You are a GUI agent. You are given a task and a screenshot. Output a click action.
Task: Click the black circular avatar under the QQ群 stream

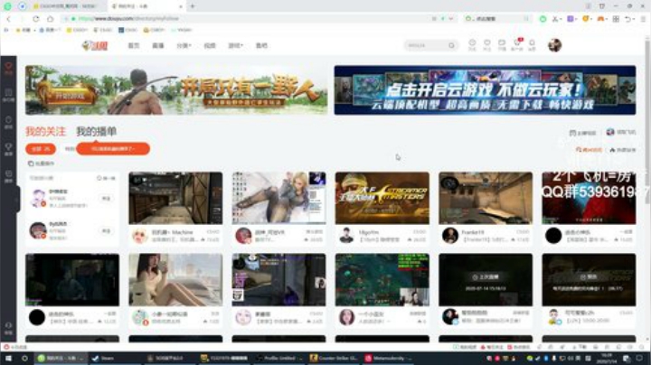coord(553,236)
